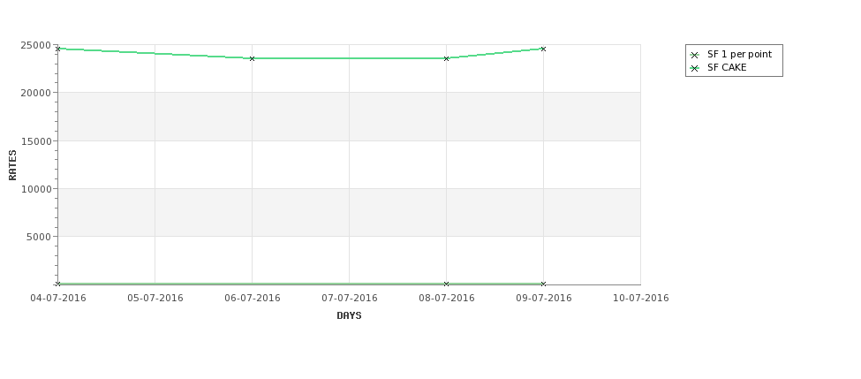Click the RATES axis title

12,165
